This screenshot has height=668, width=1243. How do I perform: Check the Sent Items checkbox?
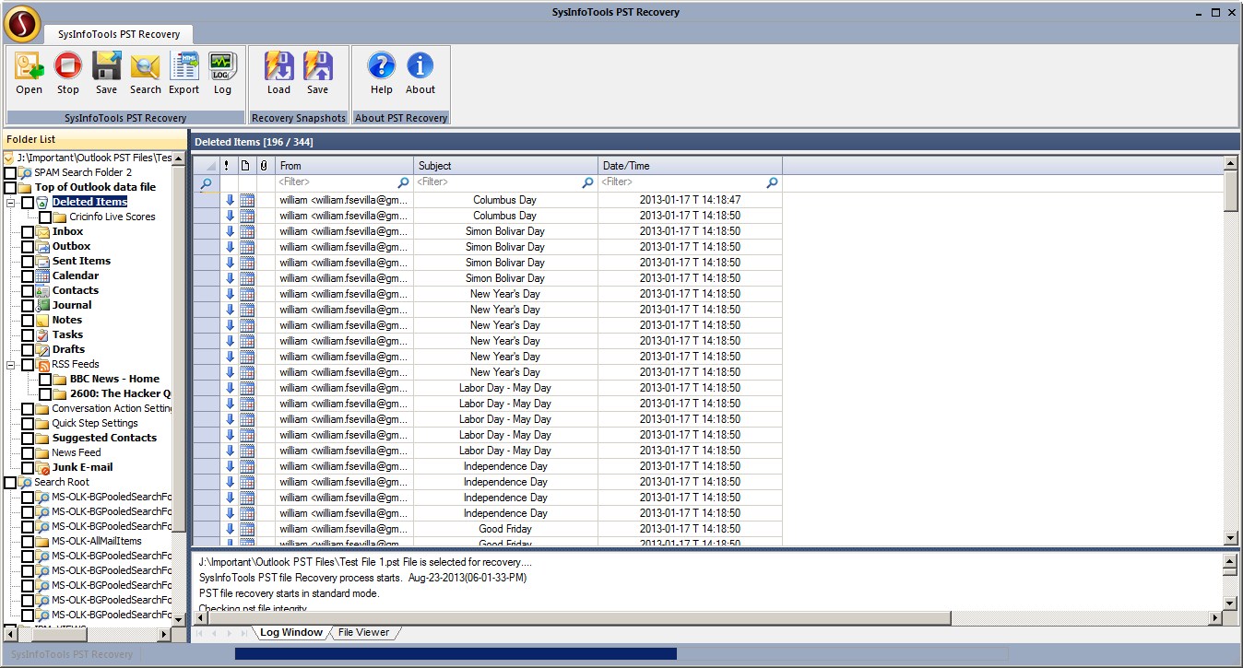(28, 261)
